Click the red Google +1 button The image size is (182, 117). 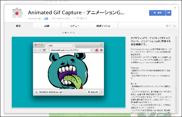168,26
